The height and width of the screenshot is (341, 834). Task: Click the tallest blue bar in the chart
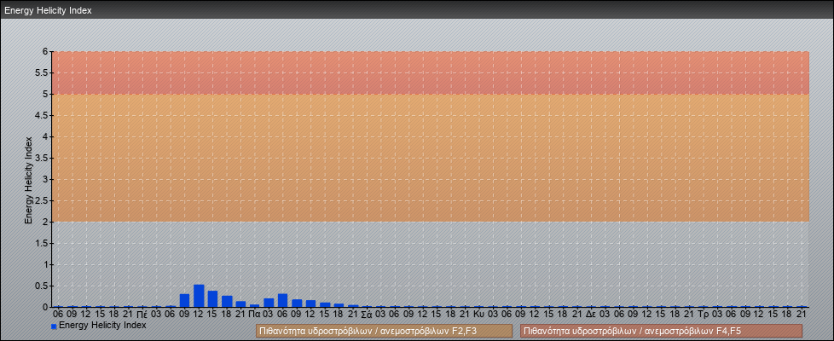pyautogui.click(x=199, y=296)
